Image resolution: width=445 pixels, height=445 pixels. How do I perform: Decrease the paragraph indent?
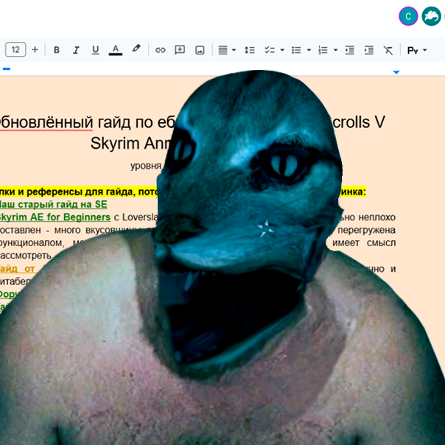coord(349,50)
